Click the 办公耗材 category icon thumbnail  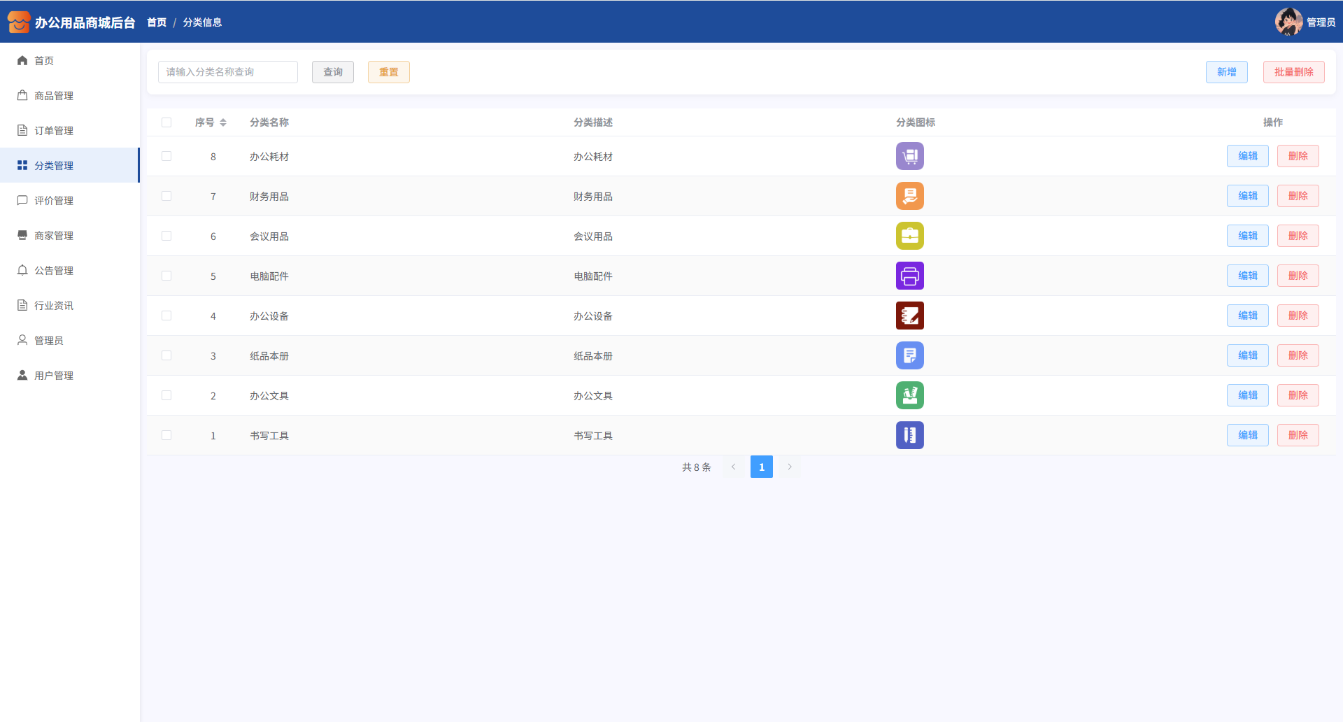coord(909,156)
